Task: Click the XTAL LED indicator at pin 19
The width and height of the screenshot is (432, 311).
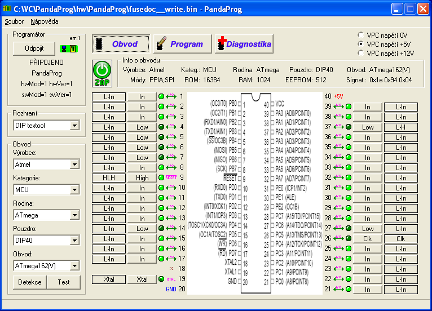Action: pyautogui.click(x=161, y=279)
